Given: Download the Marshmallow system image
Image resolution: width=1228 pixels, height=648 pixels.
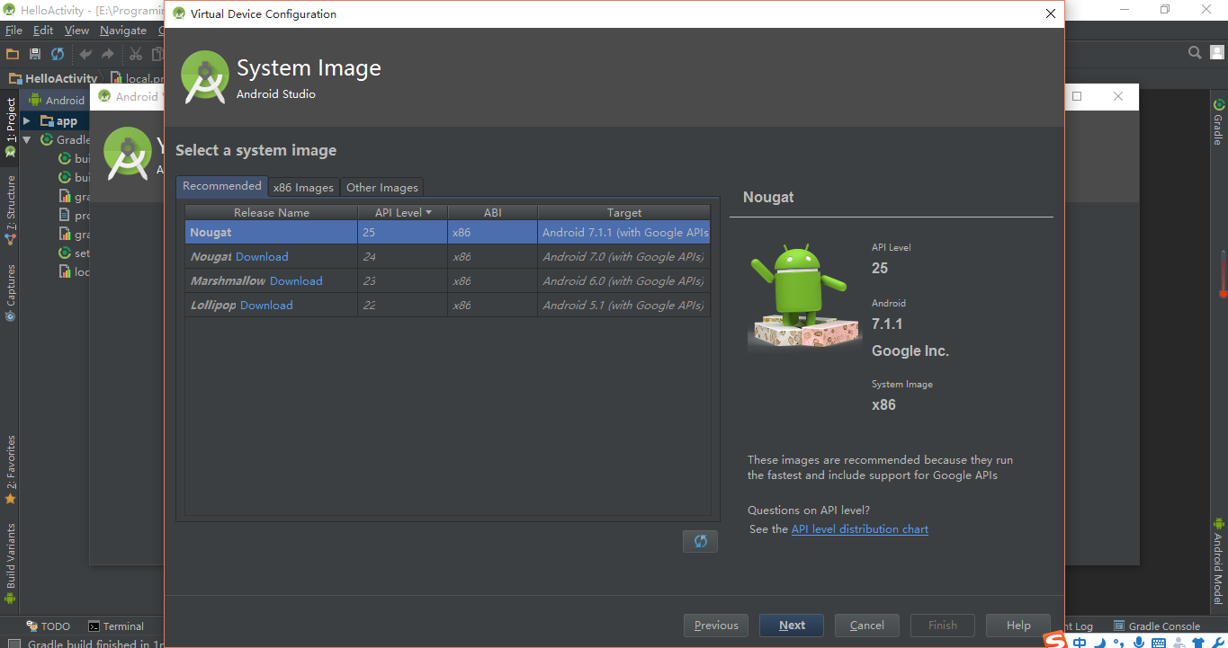Looking at the screenshot, I should point(296,280).
